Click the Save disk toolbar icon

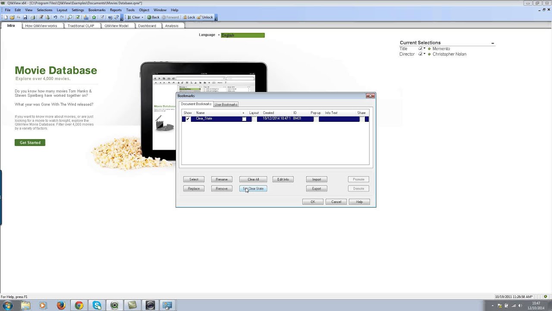[25, 17]
